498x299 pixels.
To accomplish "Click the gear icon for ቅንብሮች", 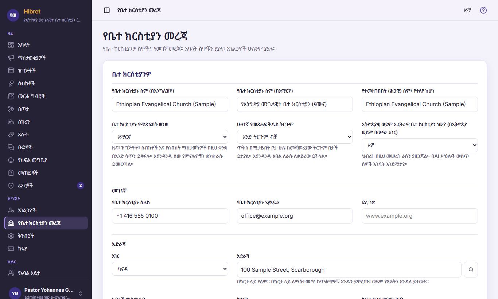I will coord(11,236).
